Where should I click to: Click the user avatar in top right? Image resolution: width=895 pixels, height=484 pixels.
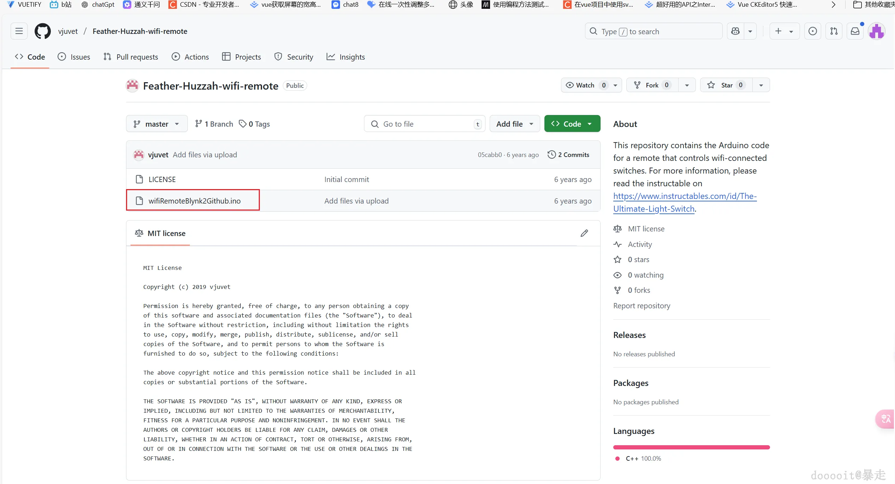877,31
